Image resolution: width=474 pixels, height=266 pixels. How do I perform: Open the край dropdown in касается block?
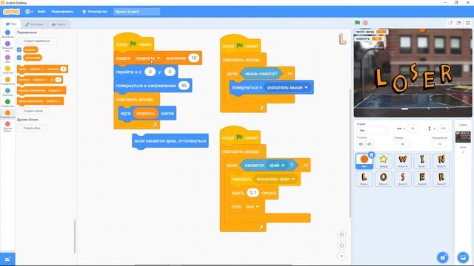click(x=277, y=166)
